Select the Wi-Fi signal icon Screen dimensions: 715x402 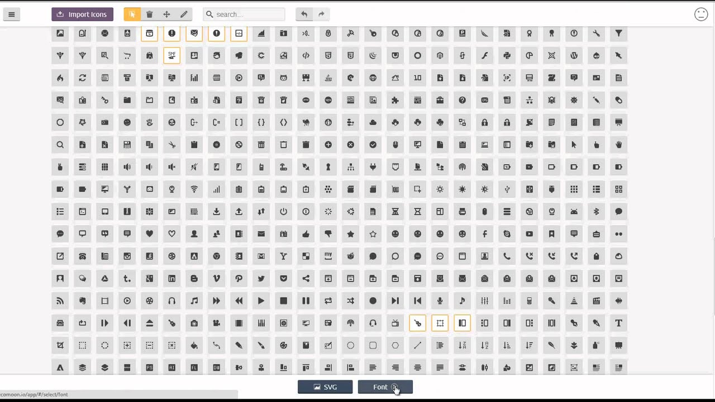coord(194,189)
